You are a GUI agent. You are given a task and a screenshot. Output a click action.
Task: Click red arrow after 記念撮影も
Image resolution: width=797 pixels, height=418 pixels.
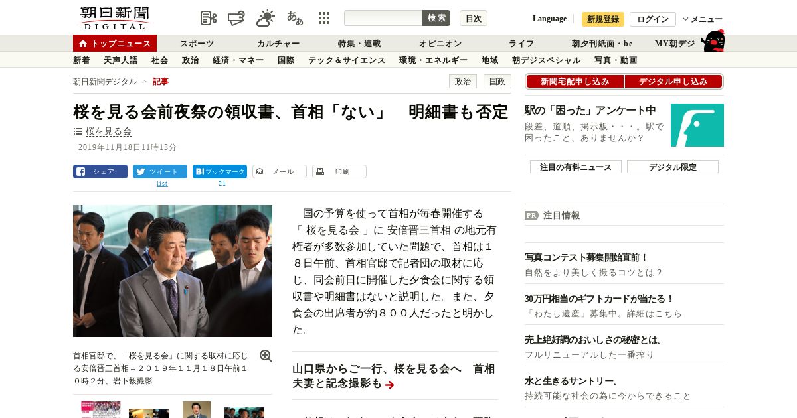tap(390, 385)
